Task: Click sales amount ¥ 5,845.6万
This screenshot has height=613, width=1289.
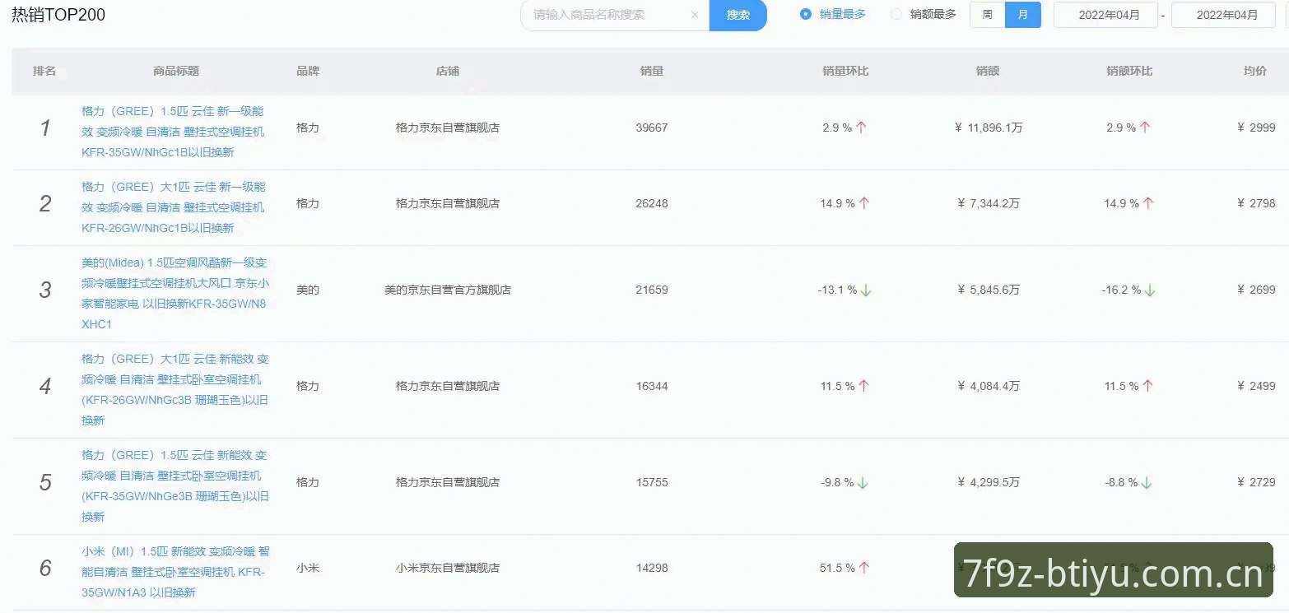Action: point(989,290)
